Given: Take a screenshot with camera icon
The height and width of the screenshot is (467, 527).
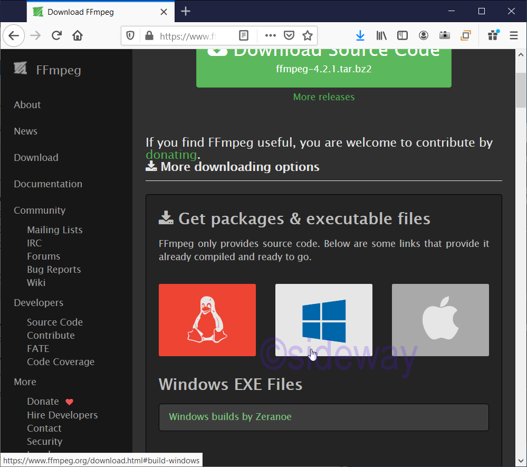Looking at the screenshot, I should [445, 36].
